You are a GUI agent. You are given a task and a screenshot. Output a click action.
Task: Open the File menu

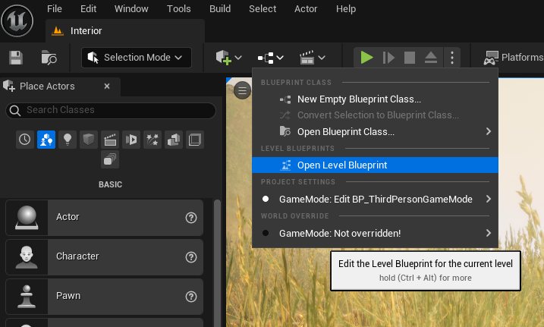click(x=55, y=8)
